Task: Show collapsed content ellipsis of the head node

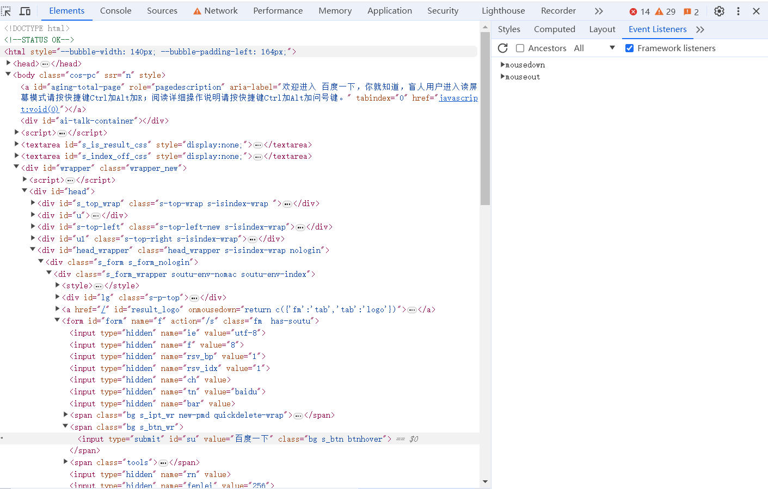Action: pyautogui.click(x=45, y=64)
